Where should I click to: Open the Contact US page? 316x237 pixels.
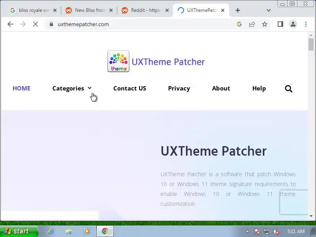(x=130, y=88)
